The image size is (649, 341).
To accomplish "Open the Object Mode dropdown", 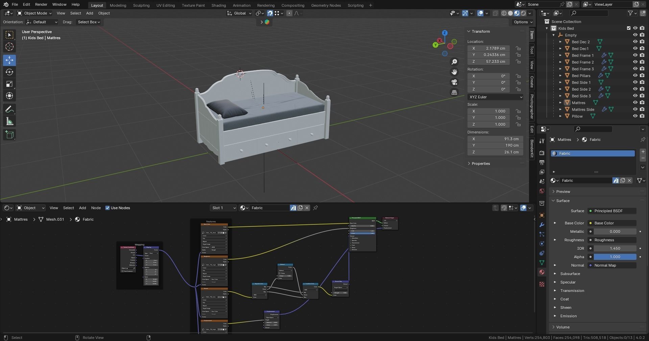I will click(x=34, y=13).
